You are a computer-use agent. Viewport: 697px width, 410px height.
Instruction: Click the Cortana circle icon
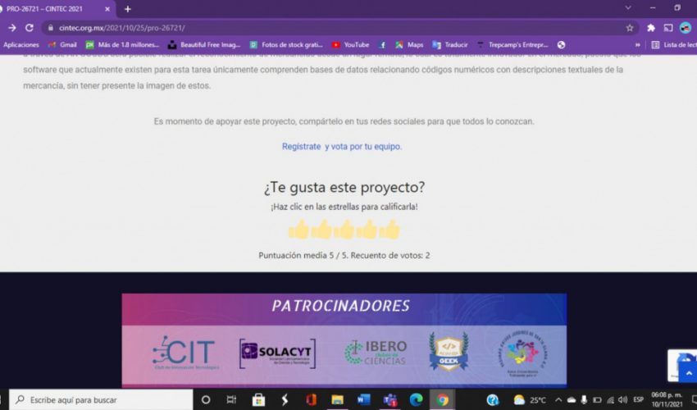click(205, 400)
